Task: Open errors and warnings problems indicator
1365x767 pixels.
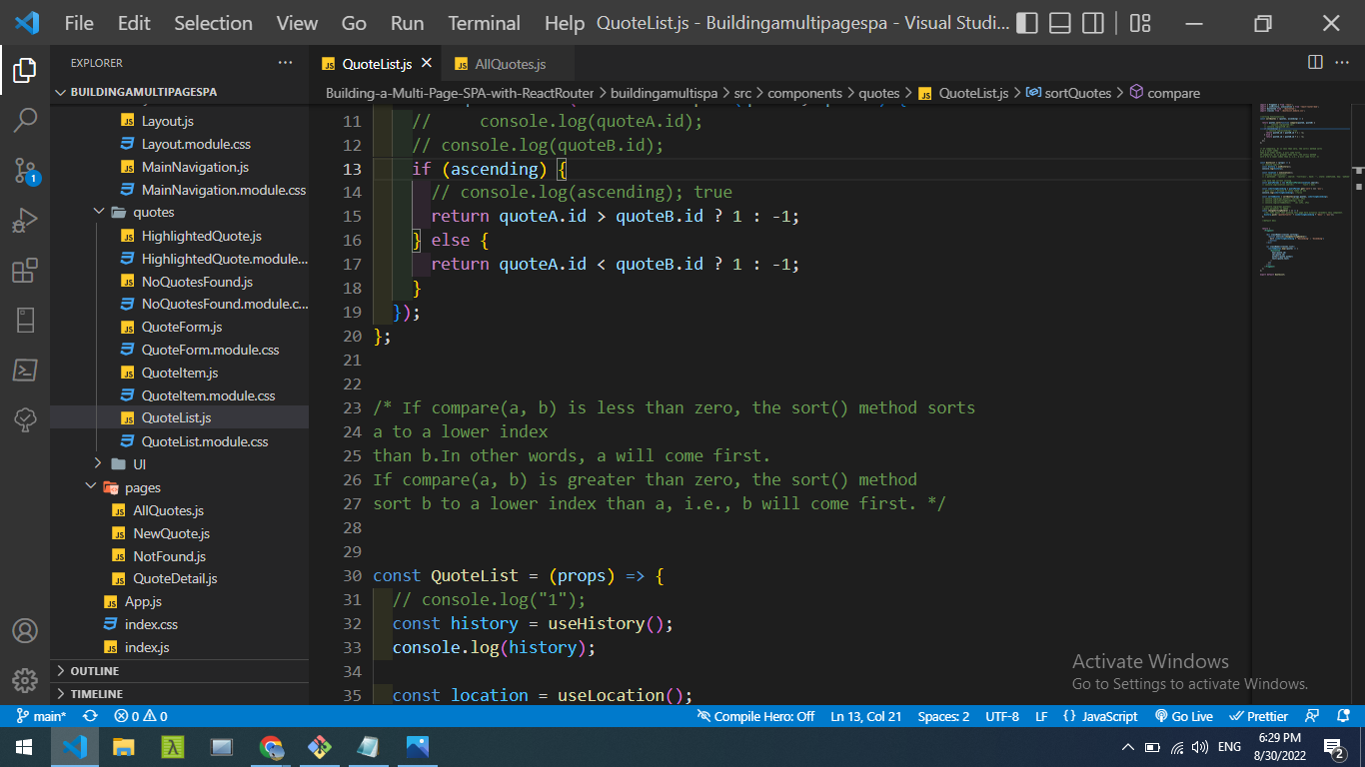Action: point(141,716)
